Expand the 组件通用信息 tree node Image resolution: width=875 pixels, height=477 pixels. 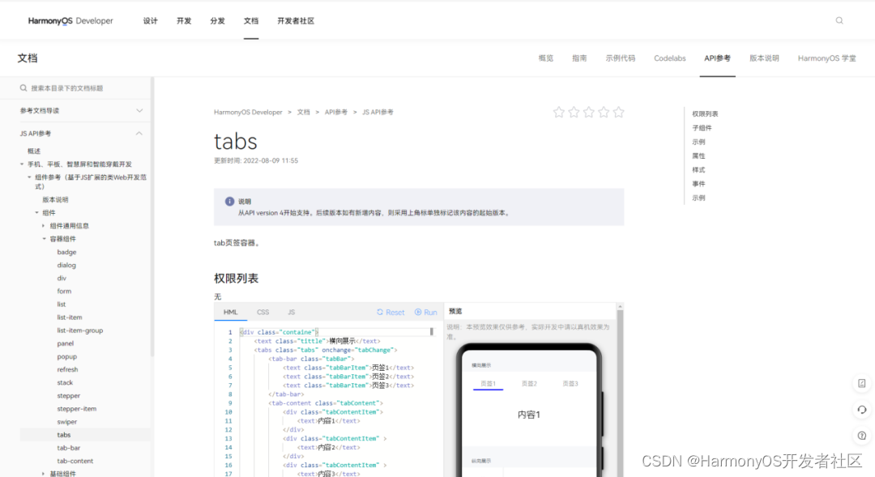(44, 226)
